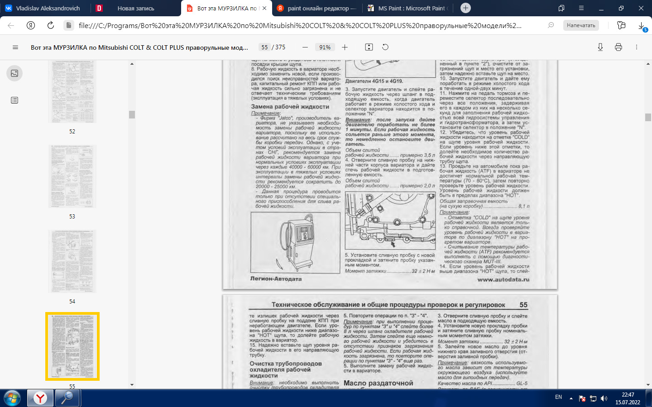The width and height of the screenshot is (652, 407).
Task: Click the "Легион-Автодата" footer text
Action: pos(276,279)
